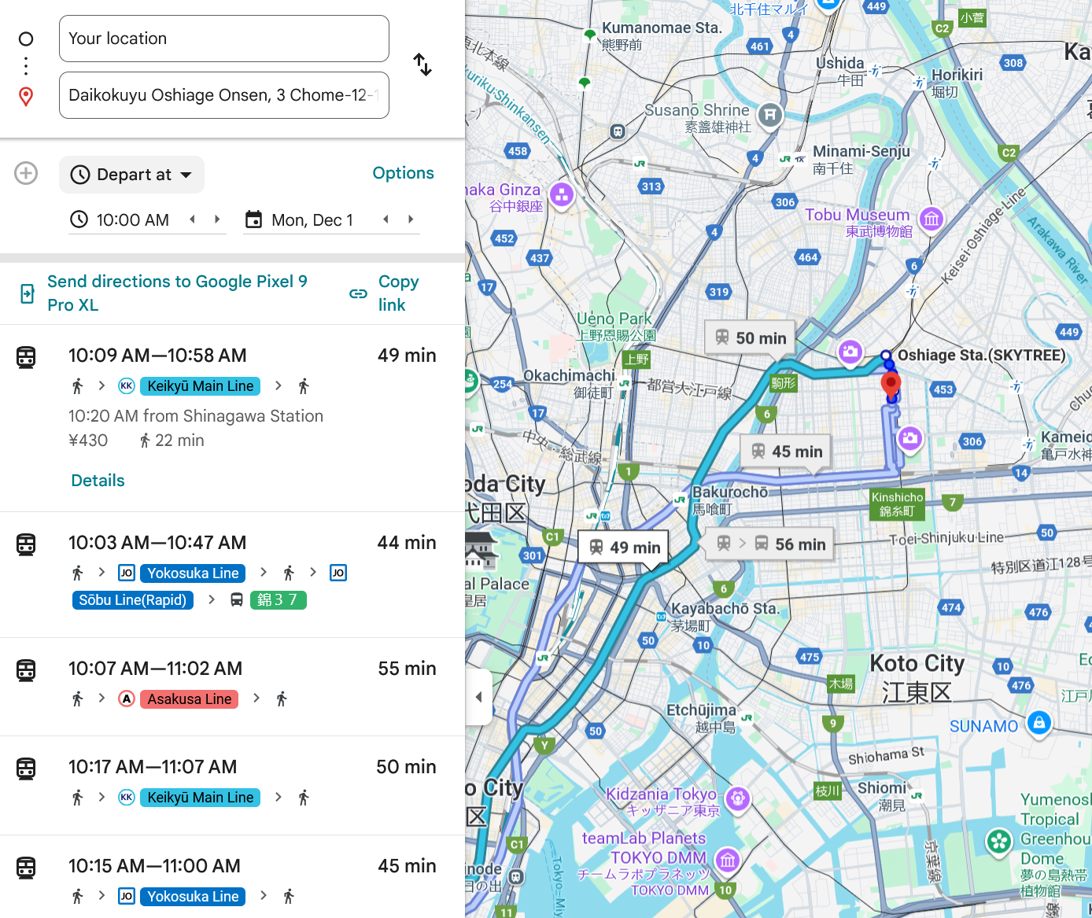Swap starting point and destination
1092x918 pixels.
[x=422, y=65]
